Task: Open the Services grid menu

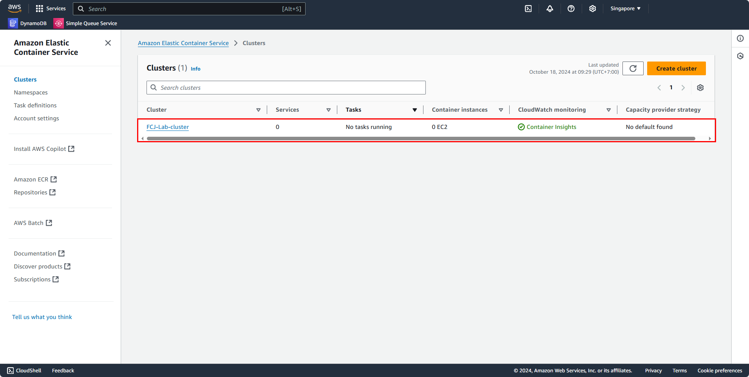Action: [51, 9]
